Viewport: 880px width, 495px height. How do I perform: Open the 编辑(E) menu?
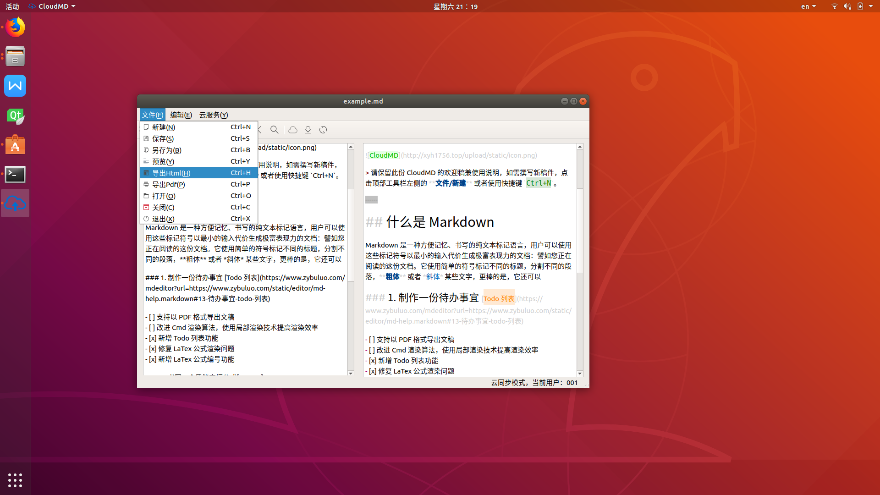181,115
